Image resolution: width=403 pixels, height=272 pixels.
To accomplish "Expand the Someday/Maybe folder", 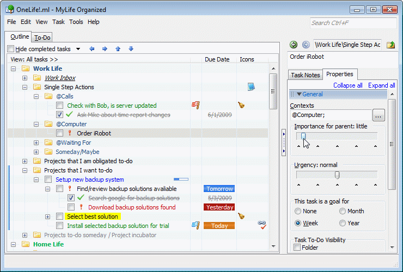I will (36, 152).
